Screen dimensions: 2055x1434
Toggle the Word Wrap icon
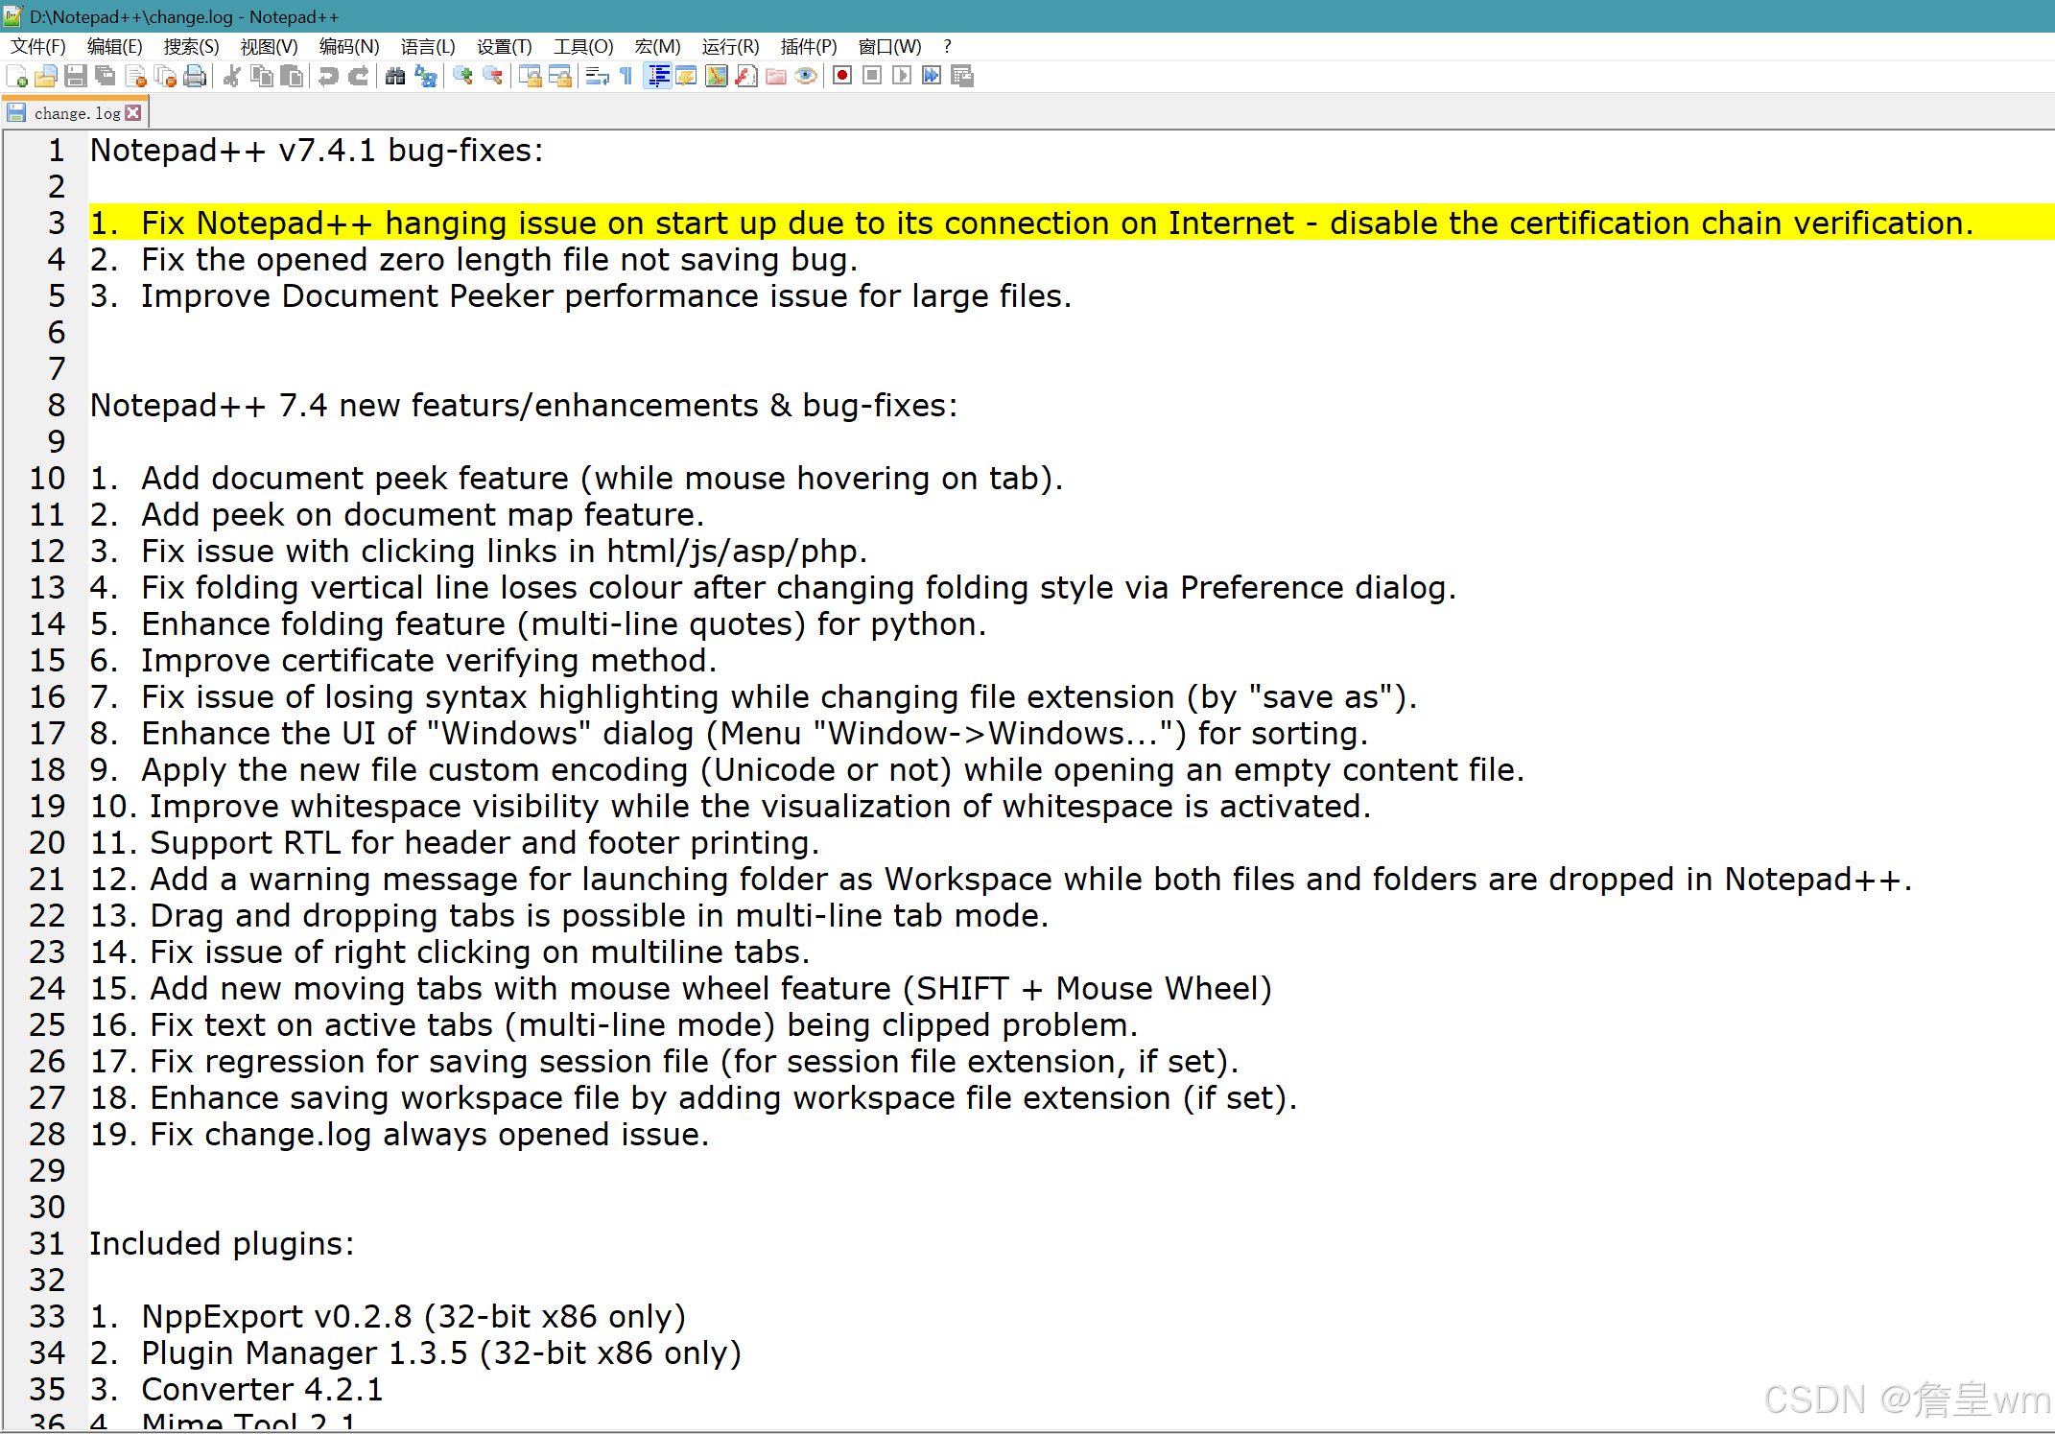click(x=597, y=77)
